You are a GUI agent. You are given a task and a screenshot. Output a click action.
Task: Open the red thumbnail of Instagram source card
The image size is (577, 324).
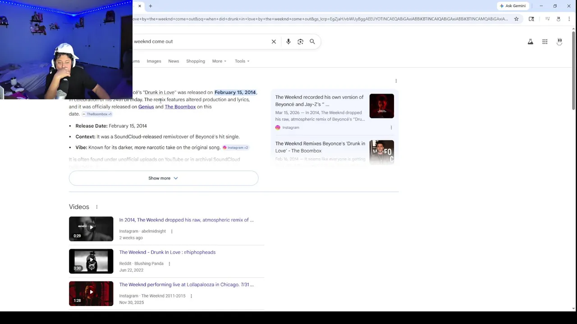(x=382, y=106)
